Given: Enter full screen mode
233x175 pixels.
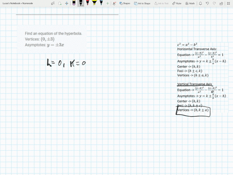Looking at the screenshot, I should (228, 3).
